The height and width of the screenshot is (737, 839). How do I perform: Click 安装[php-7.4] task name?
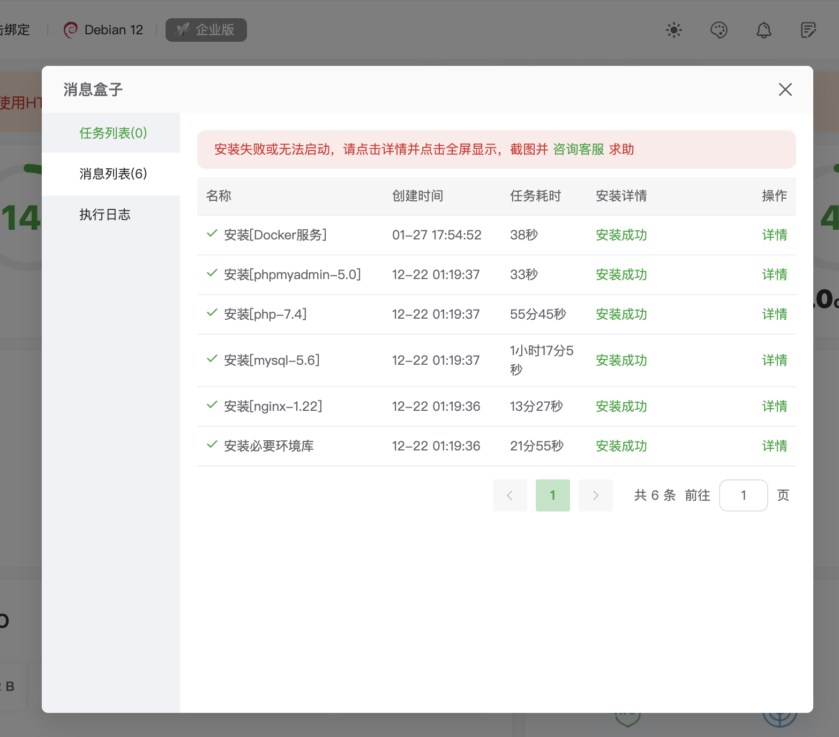tap(266, 314)
